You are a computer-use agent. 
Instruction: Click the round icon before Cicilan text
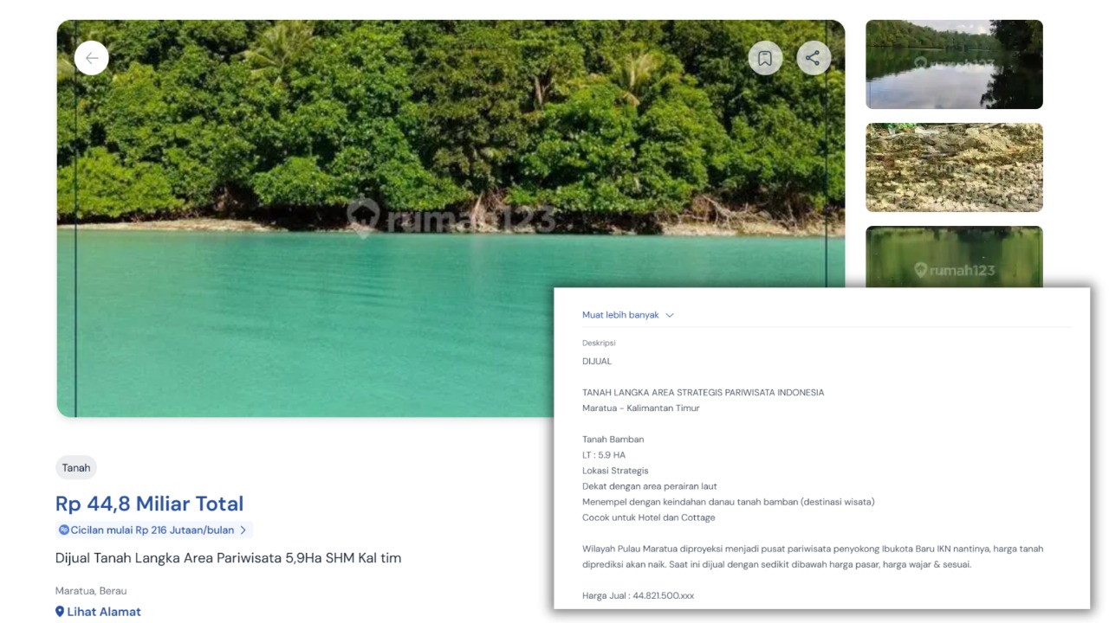(x=63, y=530)
